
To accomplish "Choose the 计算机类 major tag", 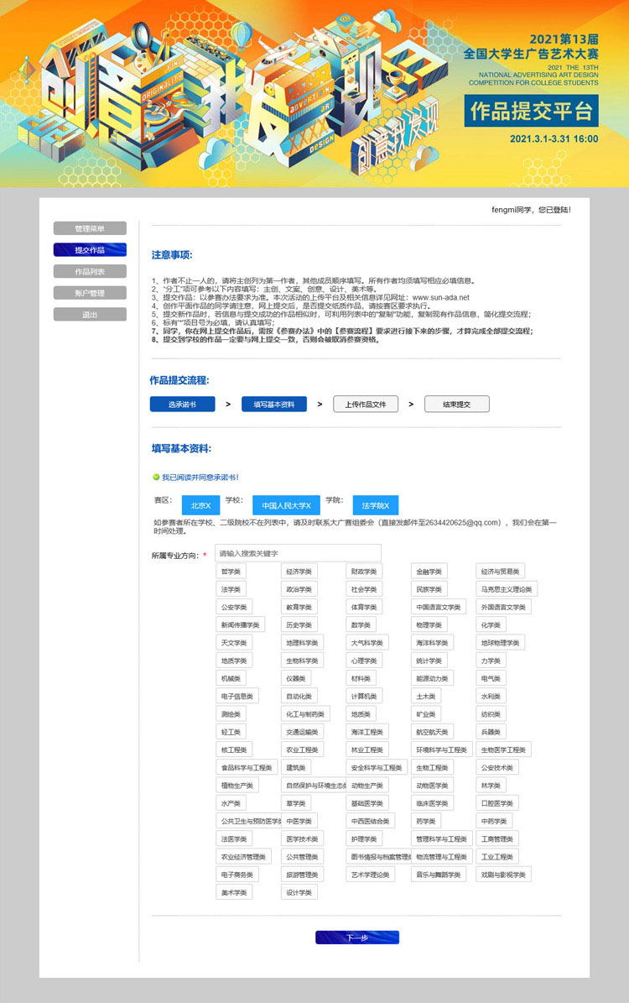I will tap(364, 697).
